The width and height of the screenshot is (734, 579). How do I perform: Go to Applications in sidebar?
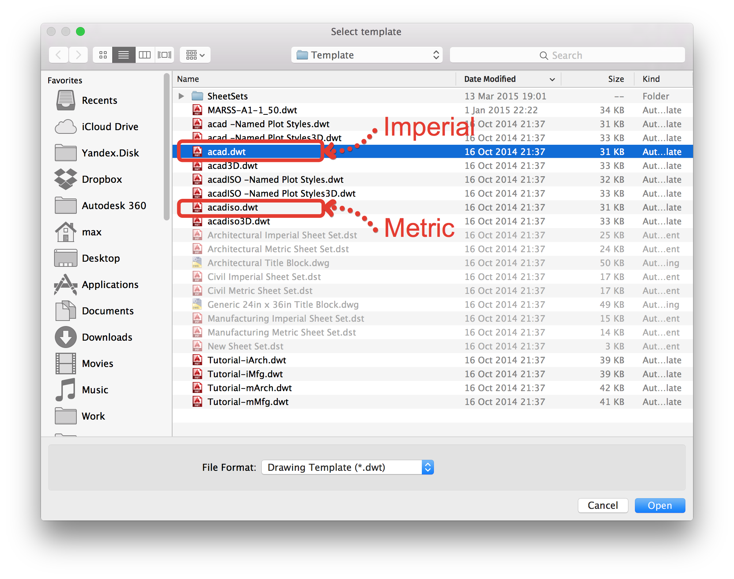(x=110, y=285)
